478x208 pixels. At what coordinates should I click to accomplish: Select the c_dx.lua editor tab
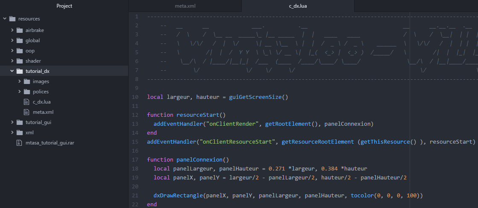click(298, 6)
